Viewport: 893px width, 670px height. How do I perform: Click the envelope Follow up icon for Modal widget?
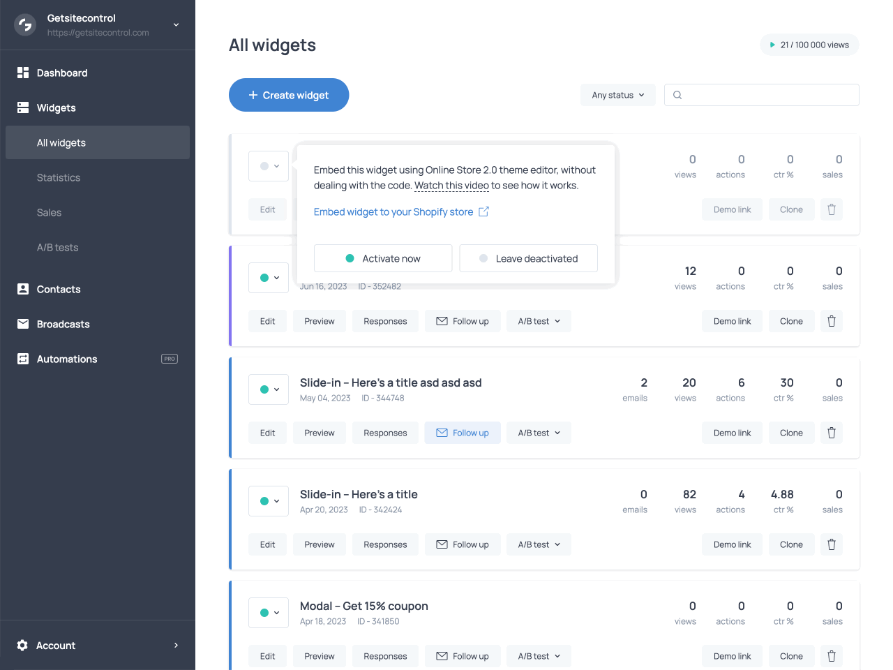[x=442, y=656]
